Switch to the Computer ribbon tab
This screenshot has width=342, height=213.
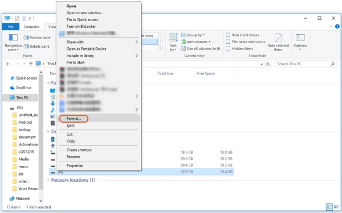click(x=31, y=27)
